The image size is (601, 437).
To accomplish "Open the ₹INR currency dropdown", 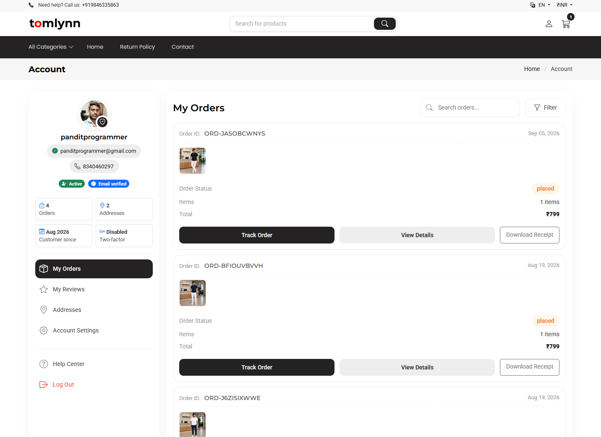I will point(564,5).
